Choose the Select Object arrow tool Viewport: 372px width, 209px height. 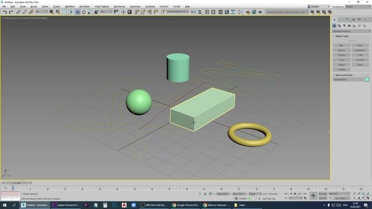(52, 12)
